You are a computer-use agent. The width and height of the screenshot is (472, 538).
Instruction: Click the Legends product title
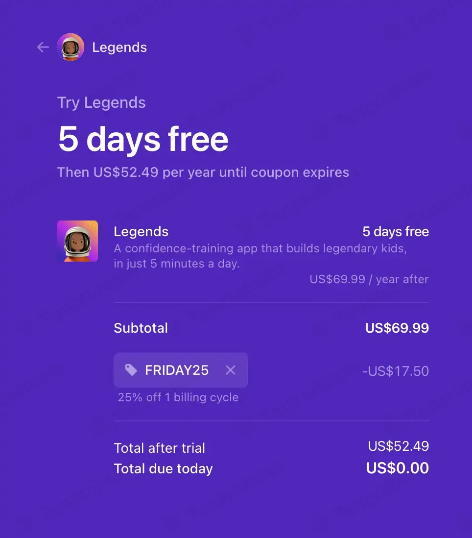pyautogui.click(x=141, y=232)
